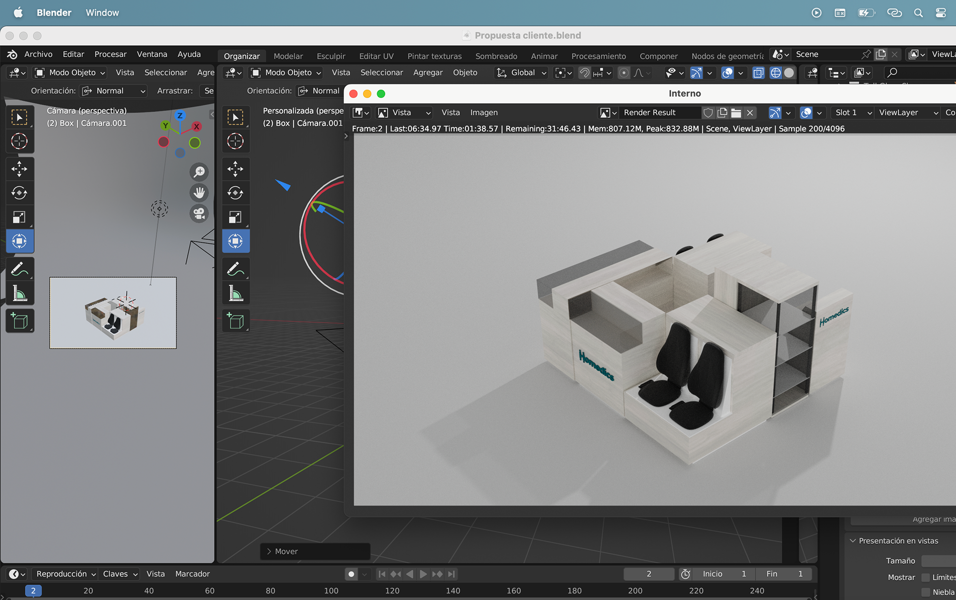
Task: Open Global transform orientation dropdown
Action: pos(522,73)
